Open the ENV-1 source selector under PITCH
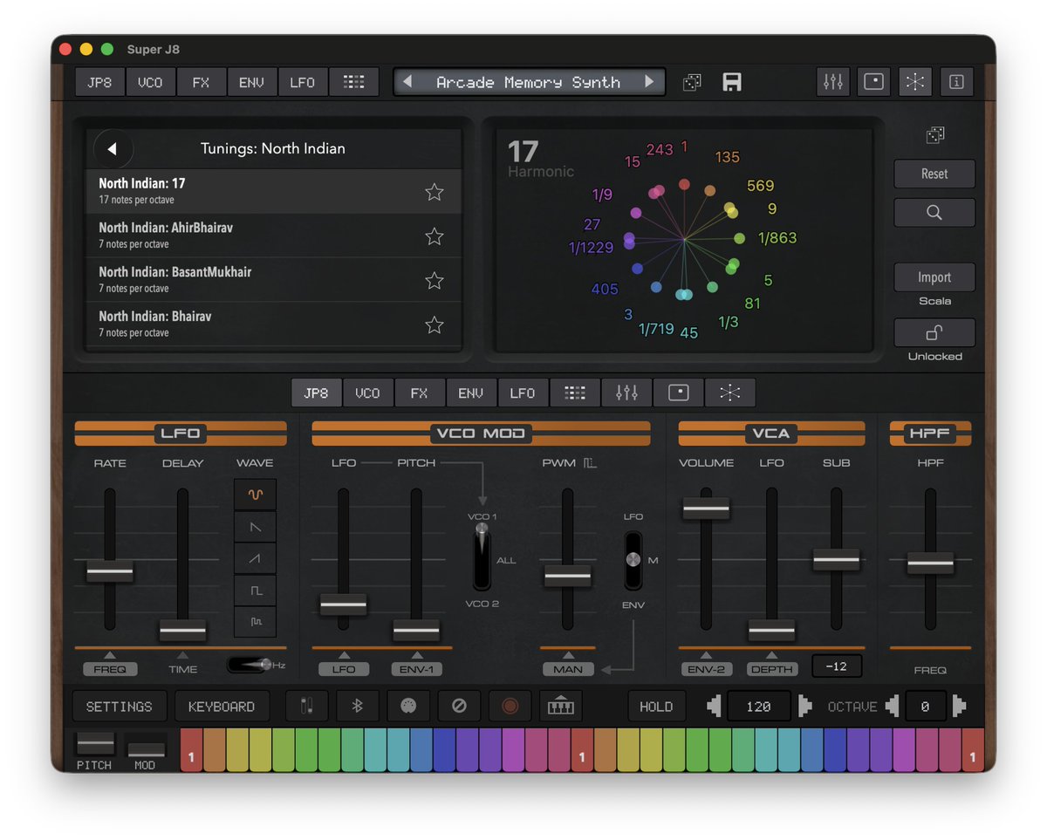This screenshot has width=1047, height=840. click(416, 669)
